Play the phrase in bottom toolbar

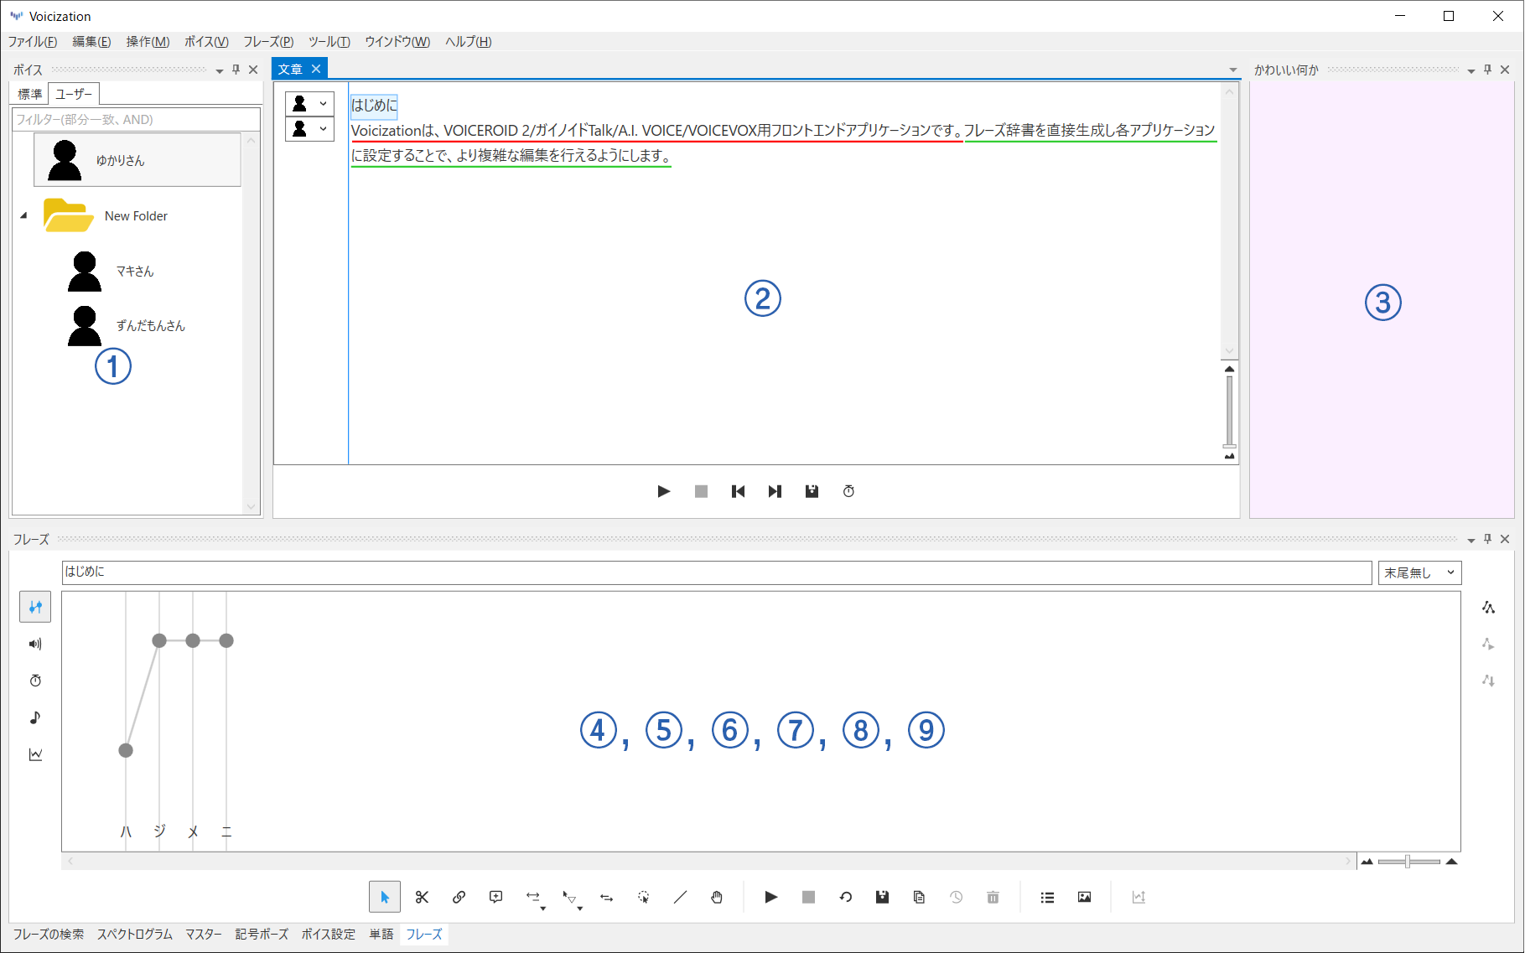[x=771, y=897]
